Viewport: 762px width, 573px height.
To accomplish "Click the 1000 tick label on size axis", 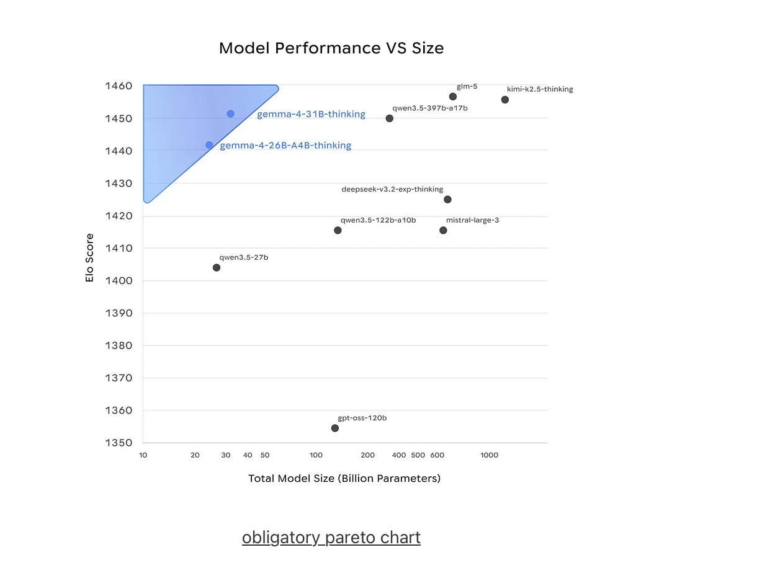I will click(489, 455).
